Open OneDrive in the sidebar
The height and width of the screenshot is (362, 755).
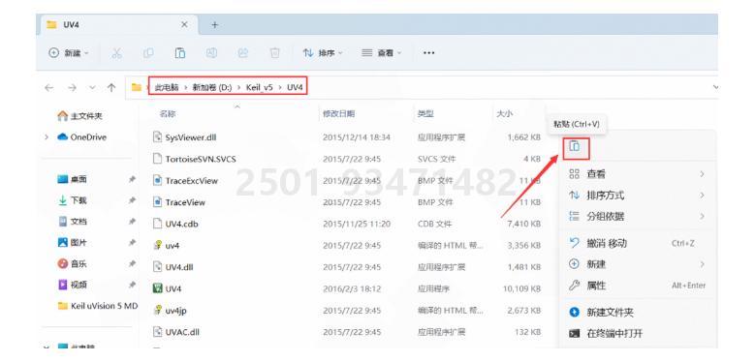coord(81,137)
